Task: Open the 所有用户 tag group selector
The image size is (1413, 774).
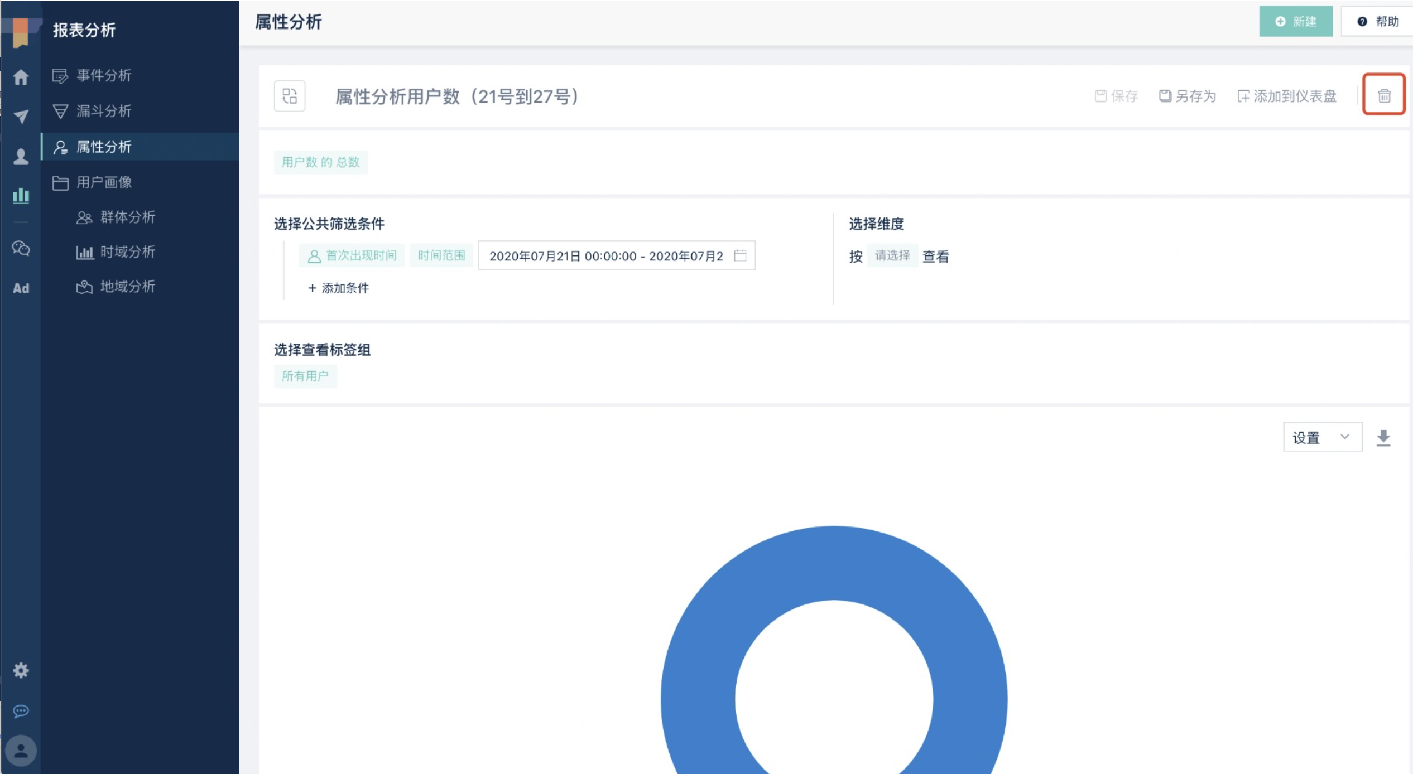Action: (x=305, y=376)
